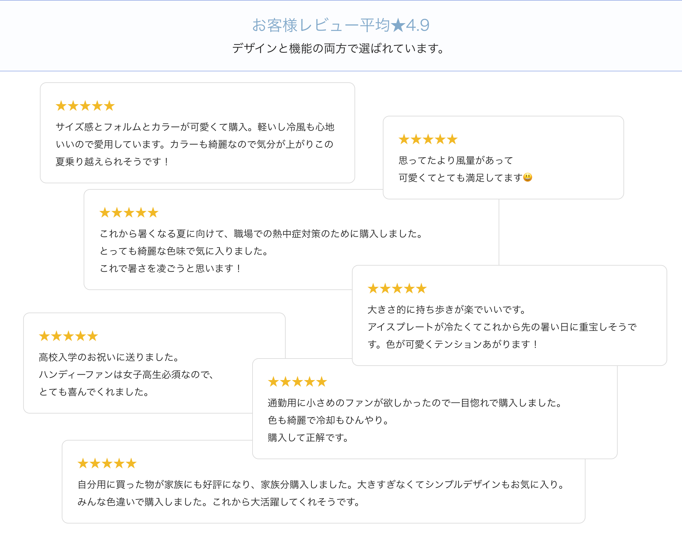Click stars on 職場での熱中症対策 review
Image resolution: width=682 pixels, height=537 pixels.
[129, 213]
